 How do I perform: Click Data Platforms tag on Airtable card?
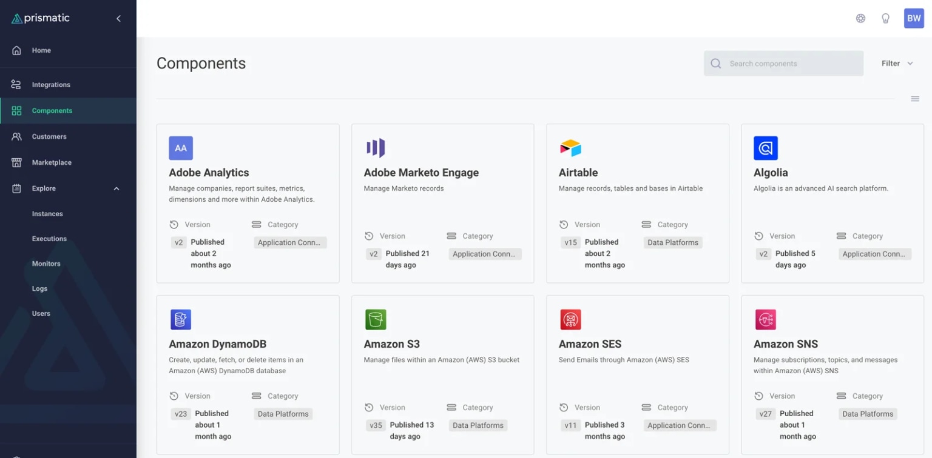(673, 242)
